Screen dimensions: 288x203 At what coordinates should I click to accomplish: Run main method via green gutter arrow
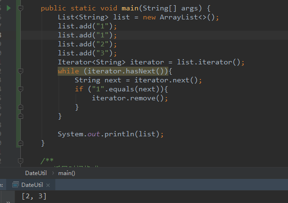(9, 8)
